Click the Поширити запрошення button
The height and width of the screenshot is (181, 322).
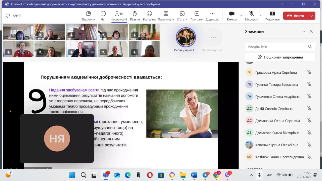pyautogui.click(x=280, y=57)
